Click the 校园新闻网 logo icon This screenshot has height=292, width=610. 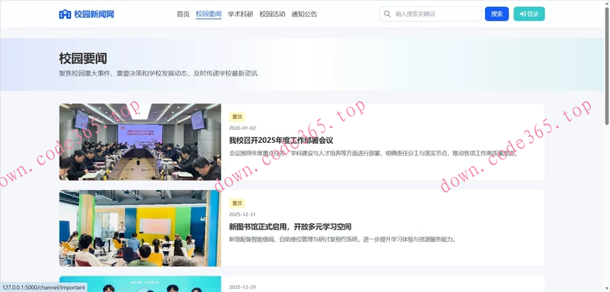click(65, 14)
